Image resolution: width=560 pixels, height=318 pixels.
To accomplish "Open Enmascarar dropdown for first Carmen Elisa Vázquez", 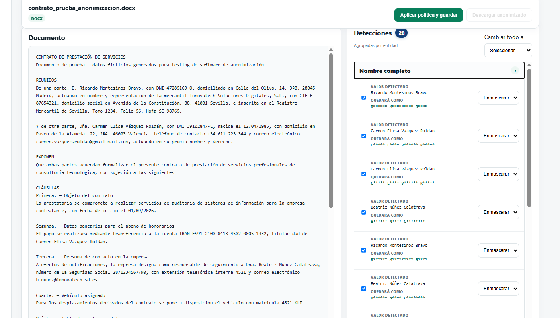I will coord(498,136).
